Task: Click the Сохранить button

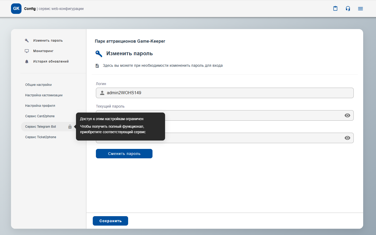Action: click(110, 221)
